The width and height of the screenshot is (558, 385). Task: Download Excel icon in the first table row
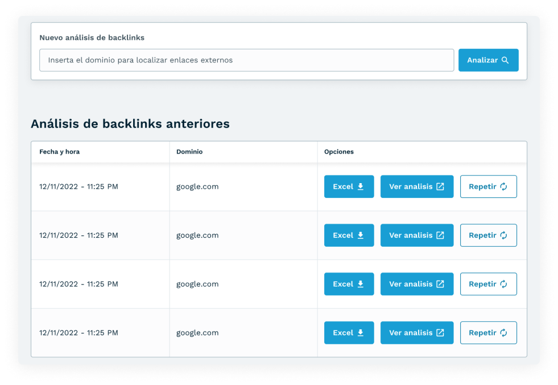click(361, 187)
